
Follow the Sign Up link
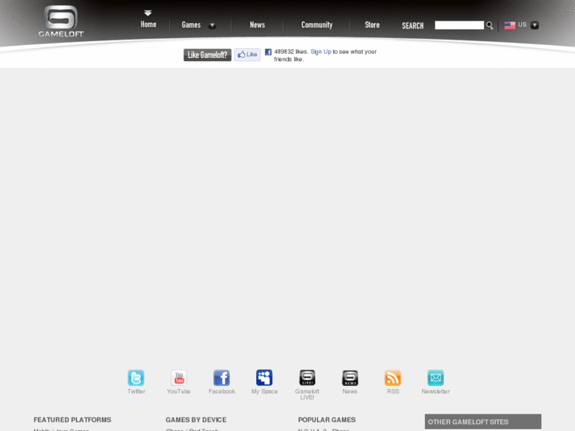(x=321, y=51)
